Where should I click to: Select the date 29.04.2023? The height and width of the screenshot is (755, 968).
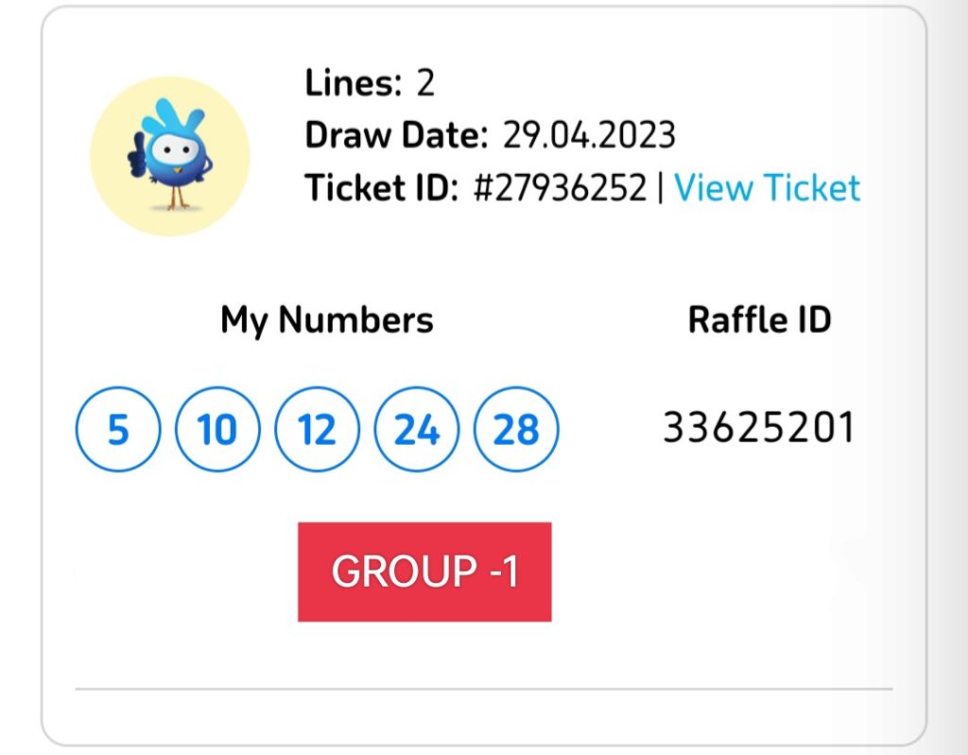(589, 135)
